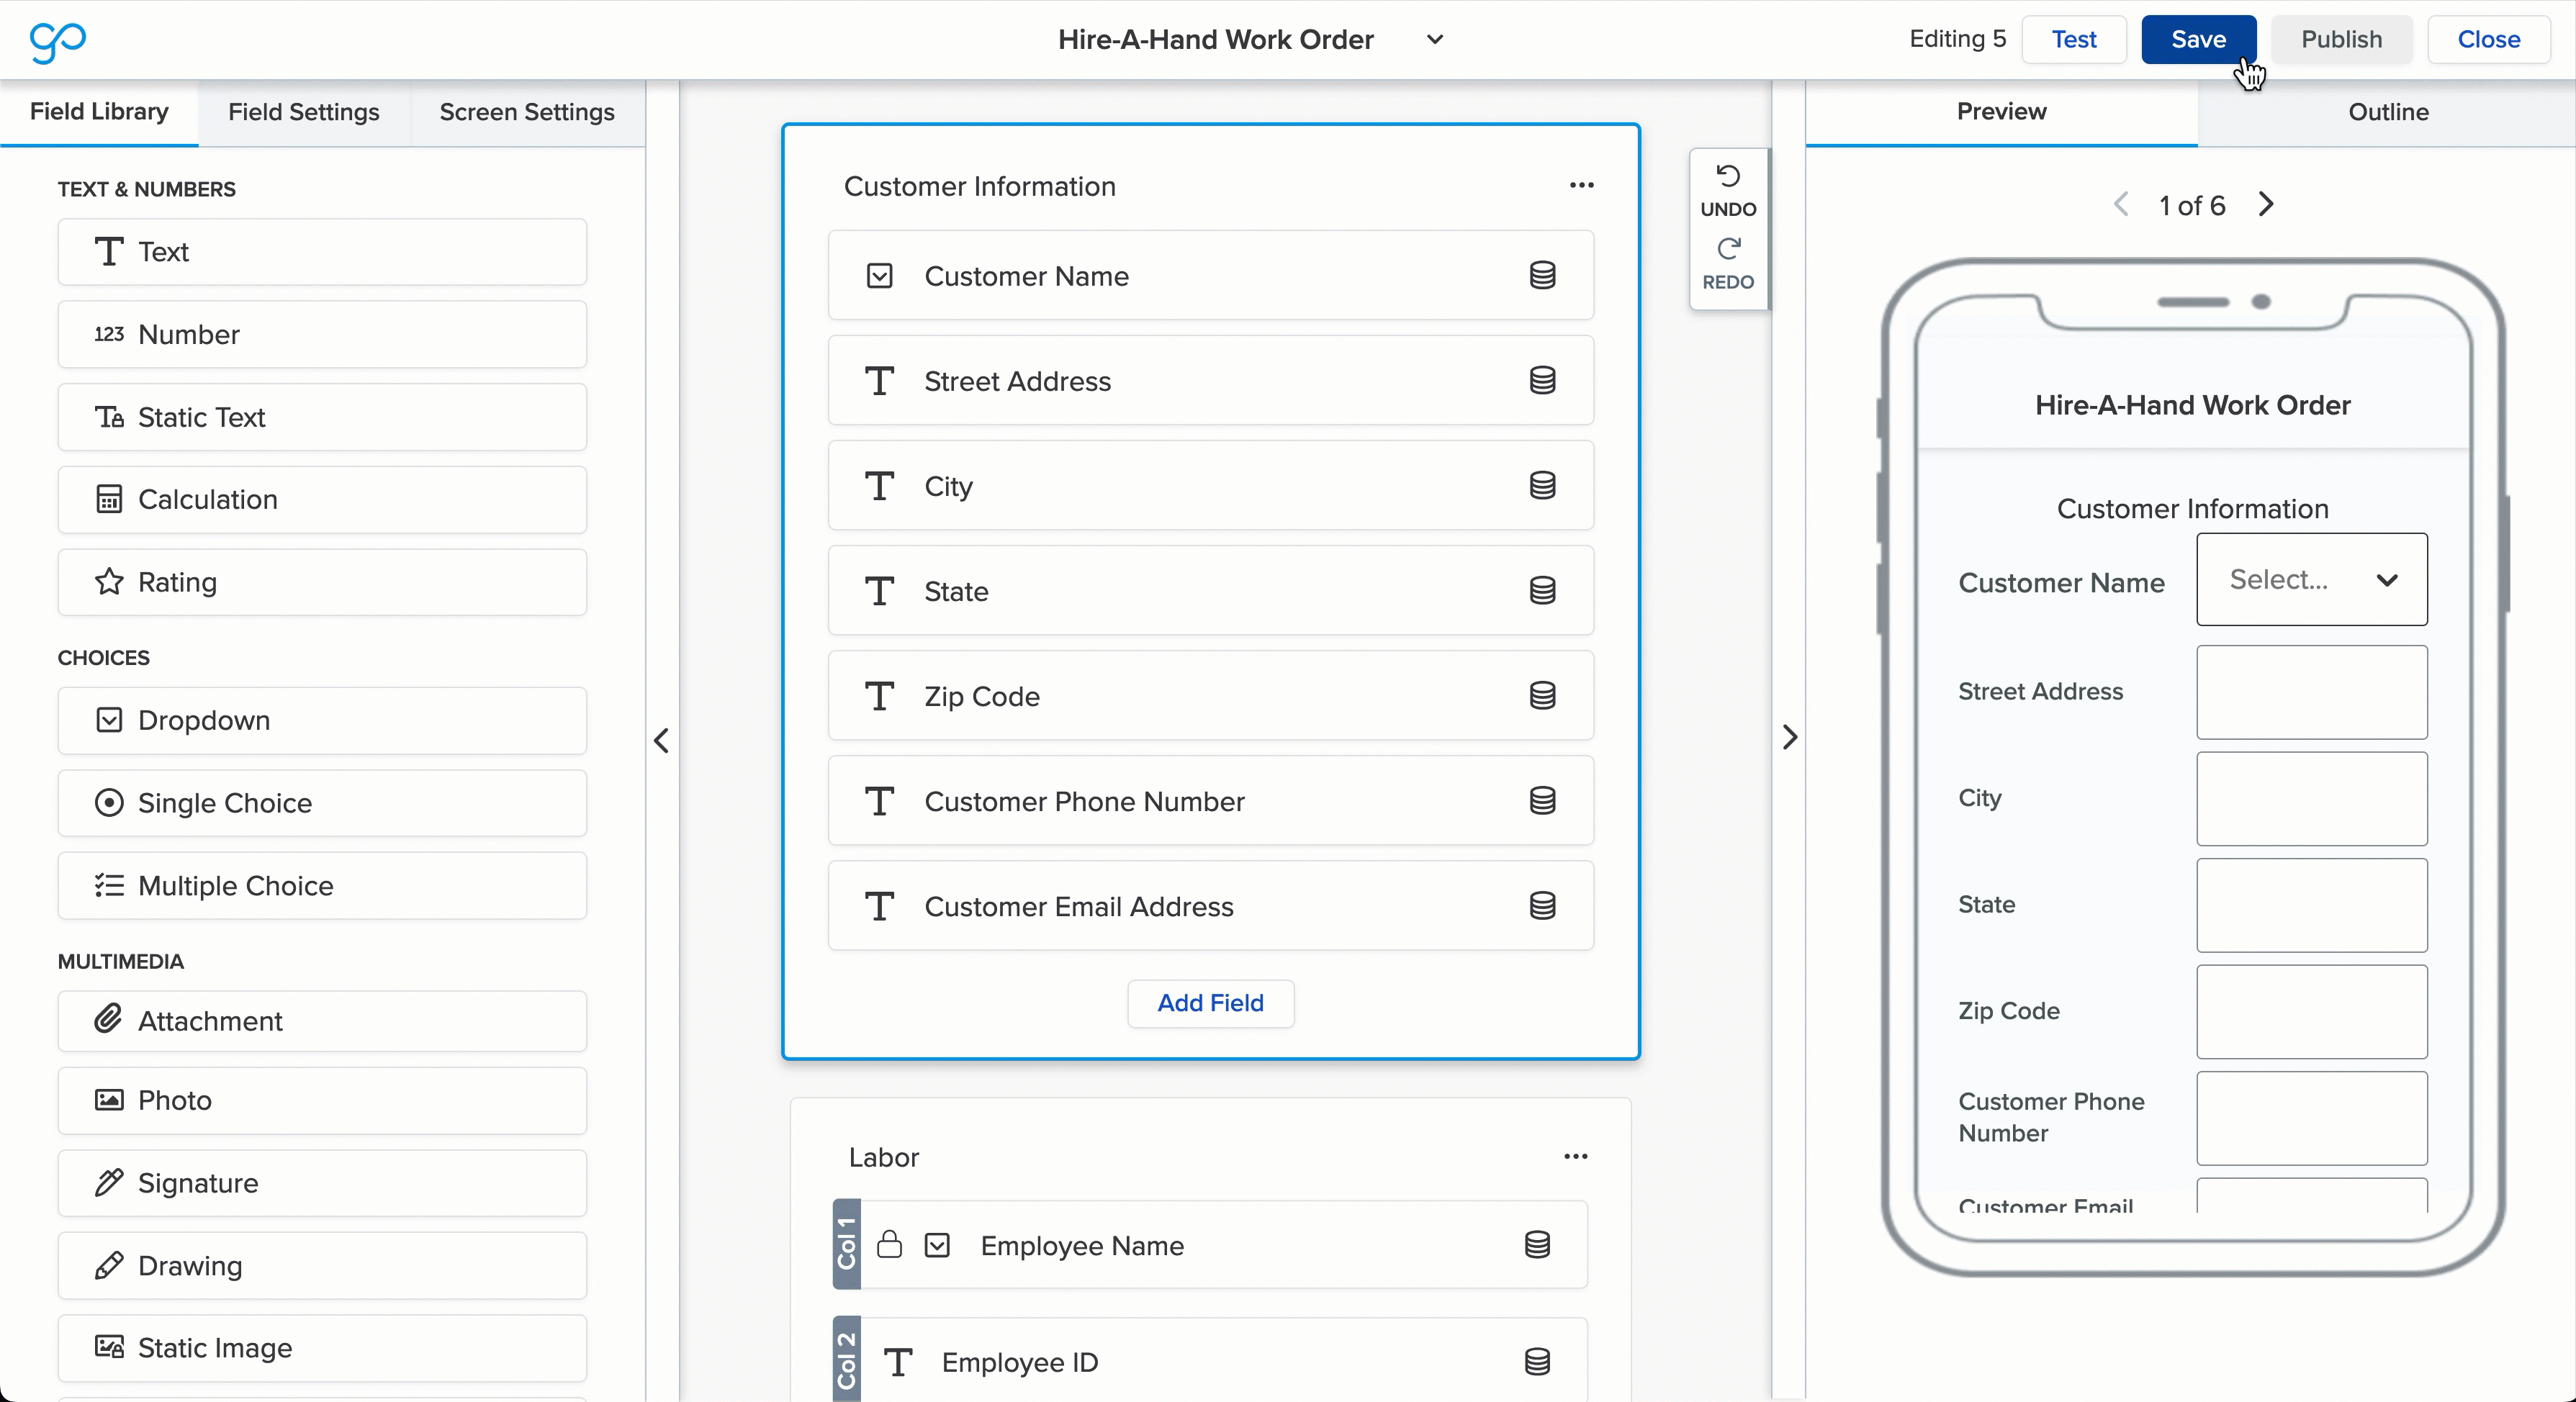Switch to the Outline tab
Viewport: 2576px width, 1402px height.
coord(2387,112)
